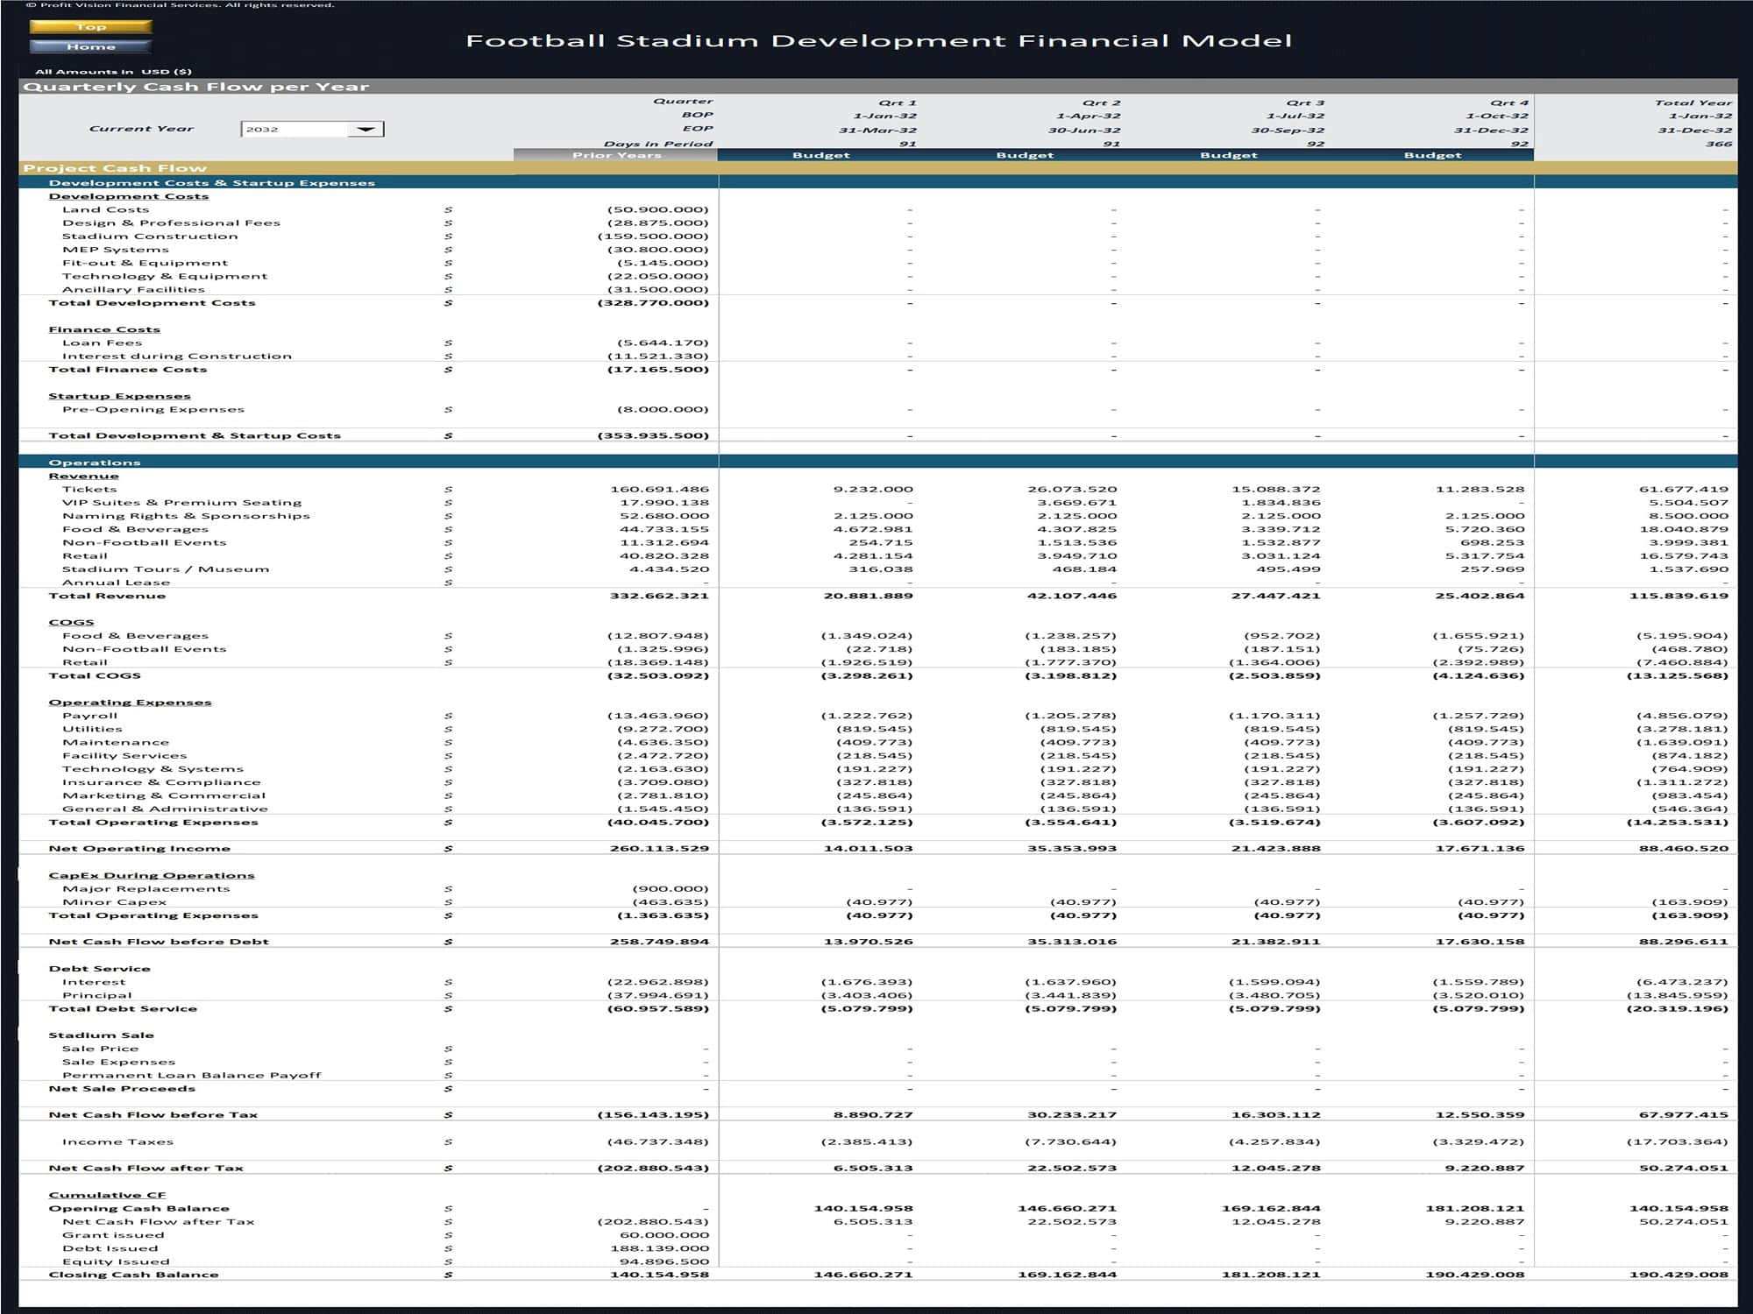Click the Home navigation button
Viewport: 1753px width, 1314px height.
point(91,46)
